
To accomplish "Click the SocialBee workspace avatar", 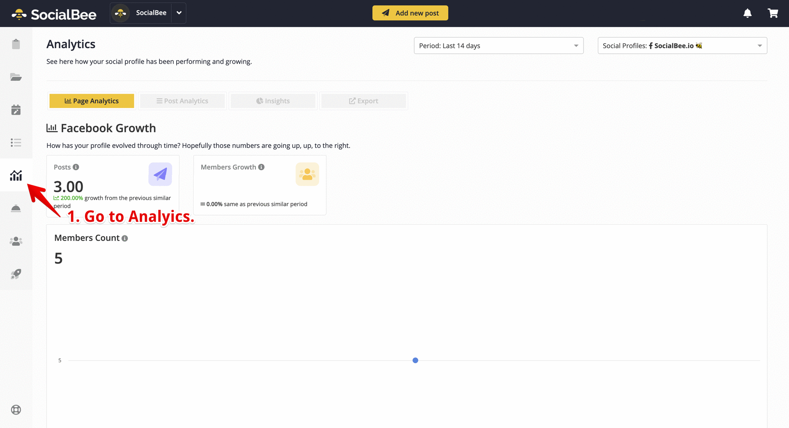I will click(120, 13).
